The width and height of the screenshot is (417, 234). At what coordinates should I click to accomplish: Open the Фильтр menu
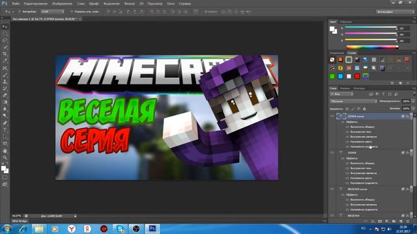(129, 4)
